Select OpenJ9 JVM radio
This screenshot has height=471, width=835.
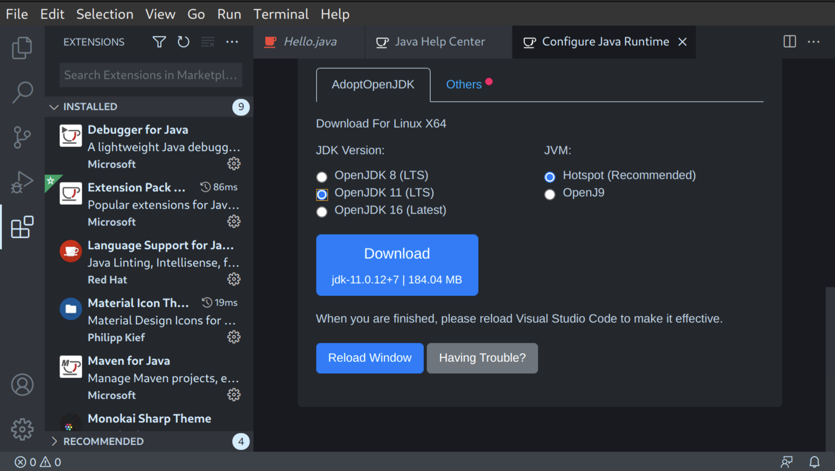pos(550,194)
